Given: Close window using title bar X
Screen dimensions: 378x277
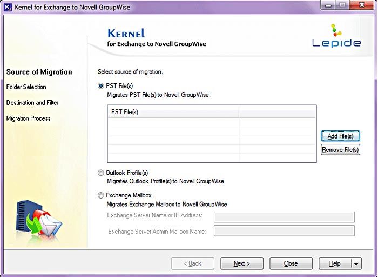Looking at the screenshot, I should pyautogui.click(x=362, y=5).
